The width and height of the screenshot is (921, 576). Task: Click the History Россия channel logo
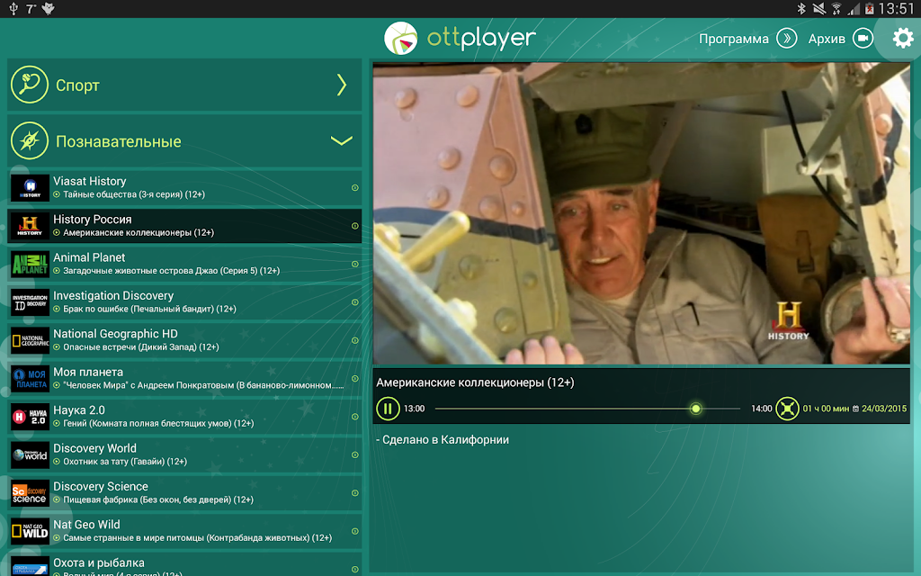coord(30,226)
